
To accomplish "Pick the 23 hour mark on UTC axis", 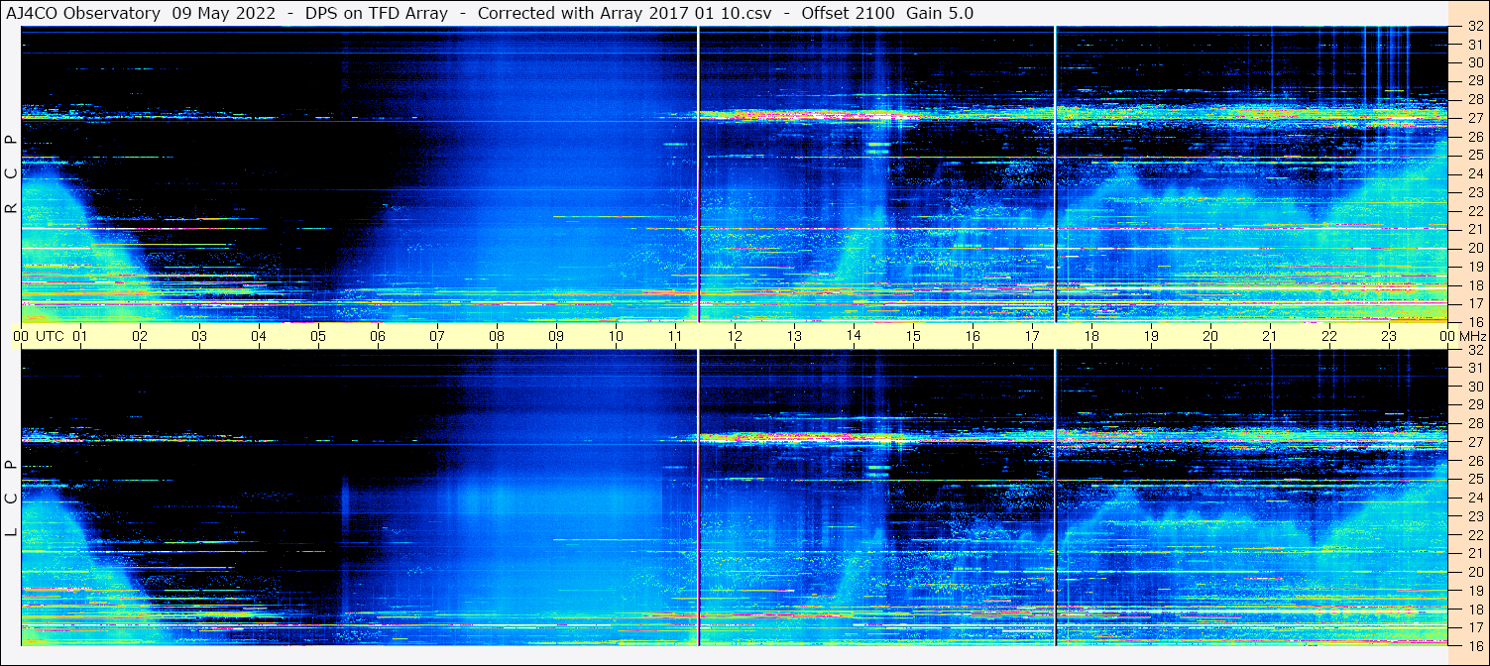I will [1389, 336].
